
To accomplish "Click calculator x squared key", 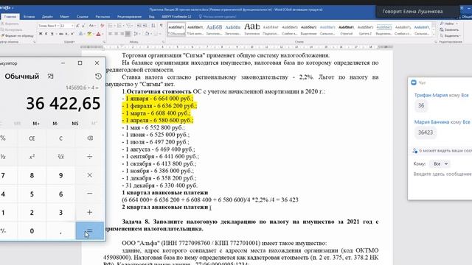I will pyautogui.click(x=32, y=157).
